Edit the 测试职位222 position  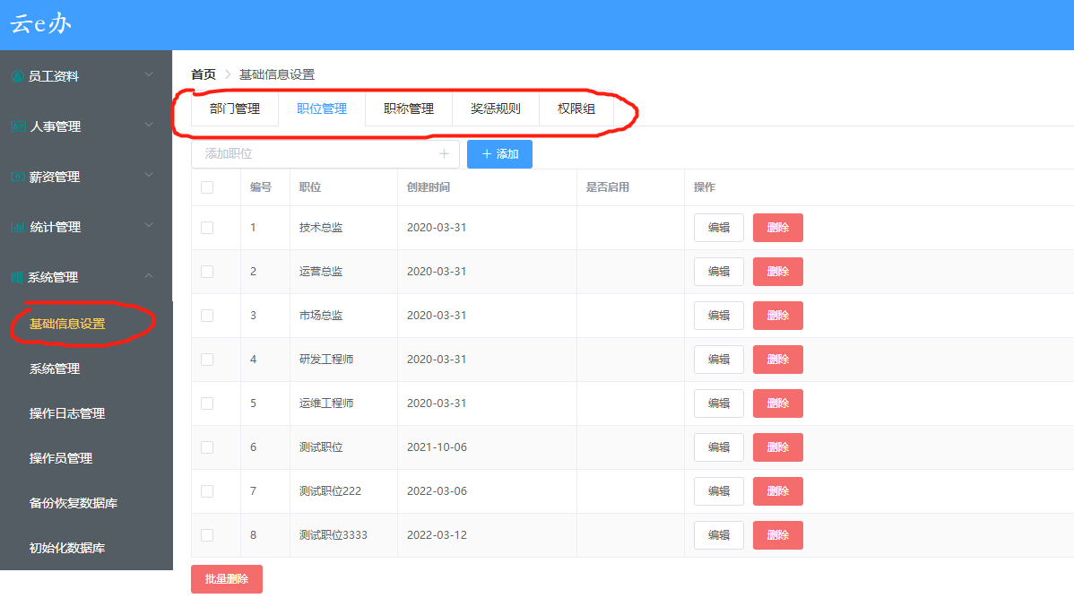click(x=718, y=490)
